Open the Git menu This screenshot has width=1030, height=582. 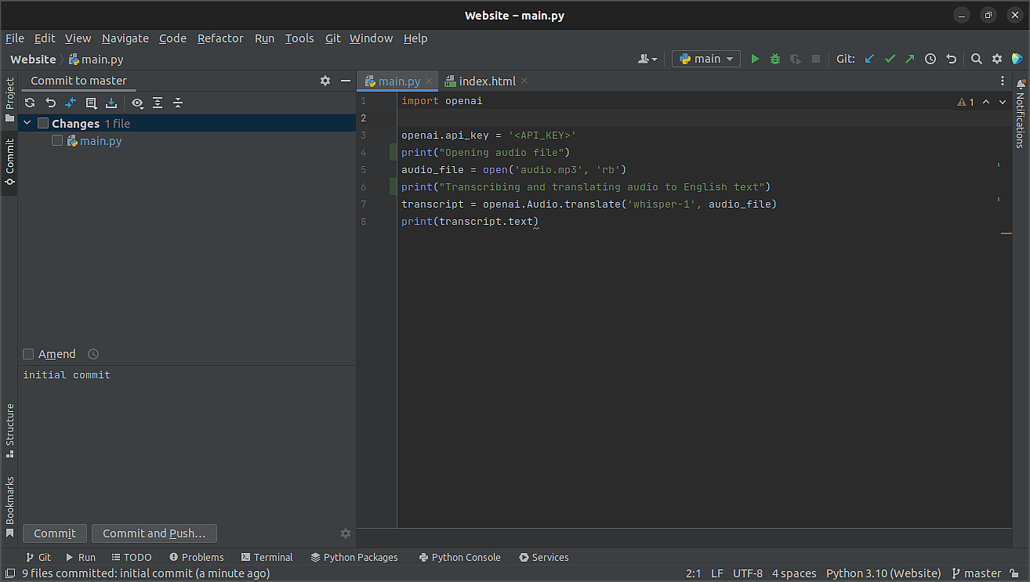click(x=333, y=38)
